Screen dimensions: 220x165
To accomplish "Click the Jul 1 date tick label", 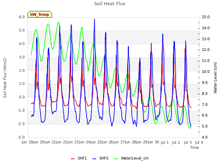I will click(x=165, y=142).
